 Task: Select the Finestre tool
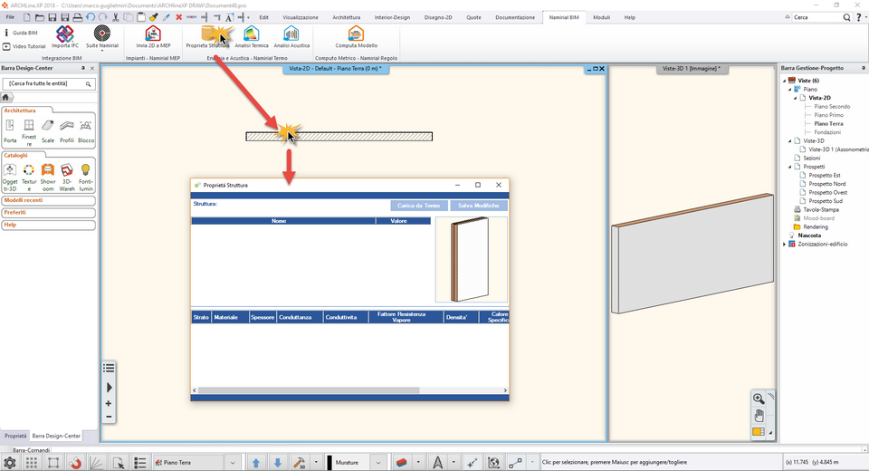29,132
